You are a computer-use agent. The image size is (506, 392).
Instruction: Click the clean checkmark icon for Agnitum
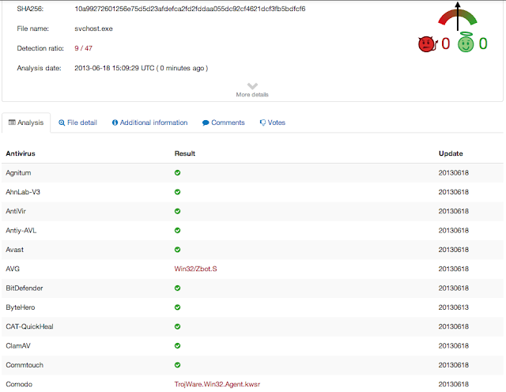[177, 172]
